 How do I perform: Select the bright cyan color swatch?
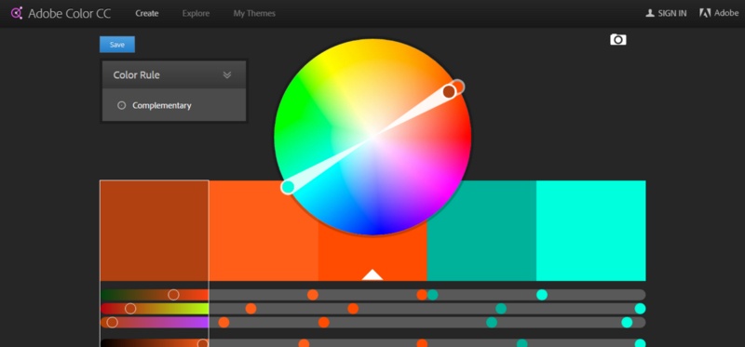click(x=591, y=230)
